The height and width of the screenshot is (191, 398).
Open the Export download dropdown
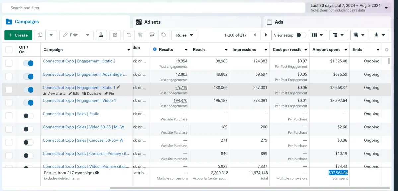[380, 35]
